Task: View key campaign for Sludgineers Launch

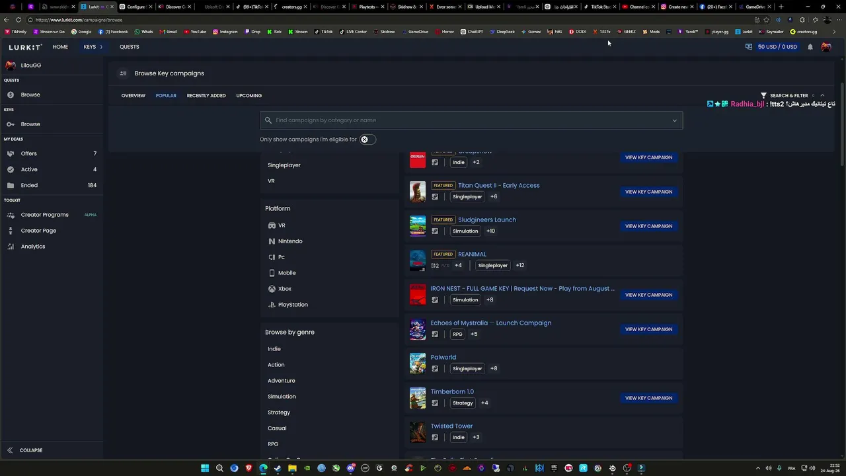Action: (x=649, y=226)
